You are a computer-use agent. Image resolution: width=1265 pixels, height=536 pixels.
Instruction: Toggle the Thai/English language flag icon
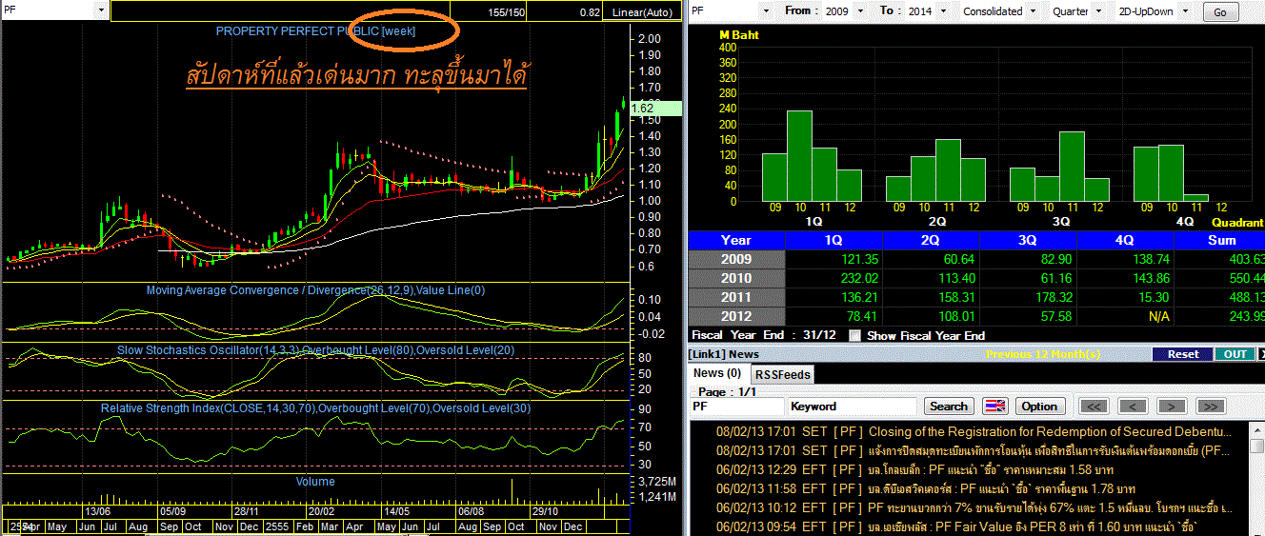994,407
